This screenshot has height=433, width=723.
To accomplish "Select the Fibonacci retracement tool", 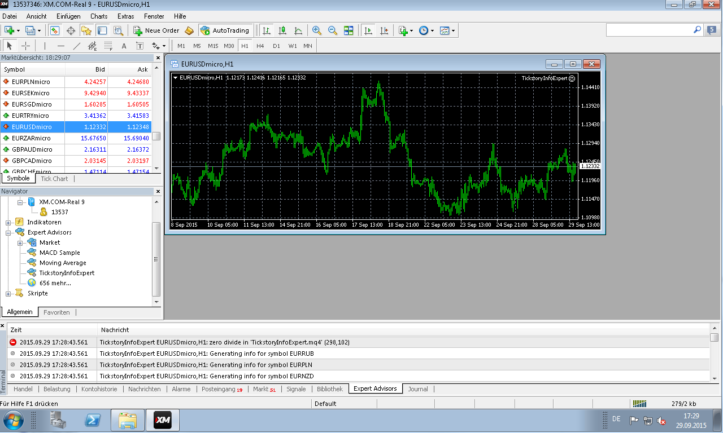I will pos(108,46).
